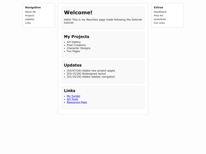Select the Pixel Creations list item
This screenshot has width=206, height=154.
(x=76, y=45)
